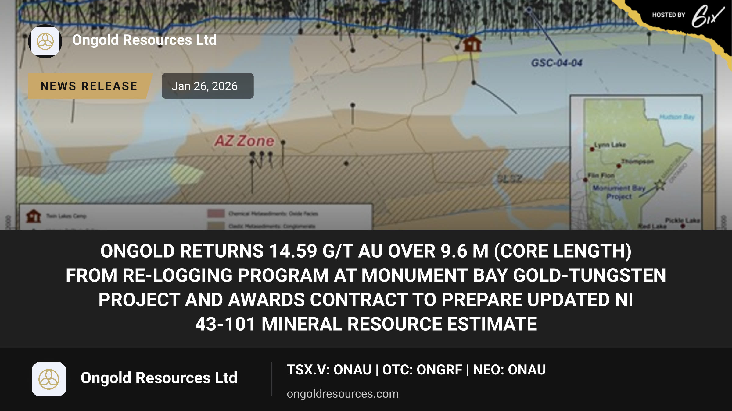
Task: Click the NEWS RELEASE badge
Action: (89, 86)
